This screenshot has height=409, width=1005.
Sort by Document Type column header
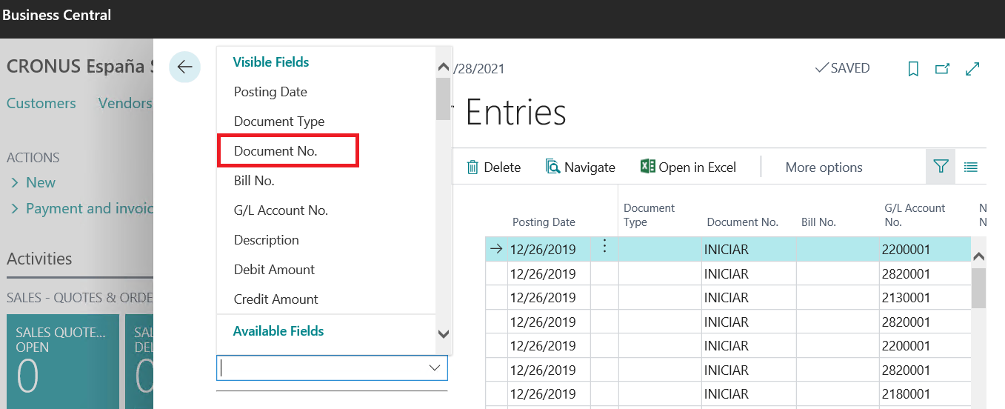[650, 215]
